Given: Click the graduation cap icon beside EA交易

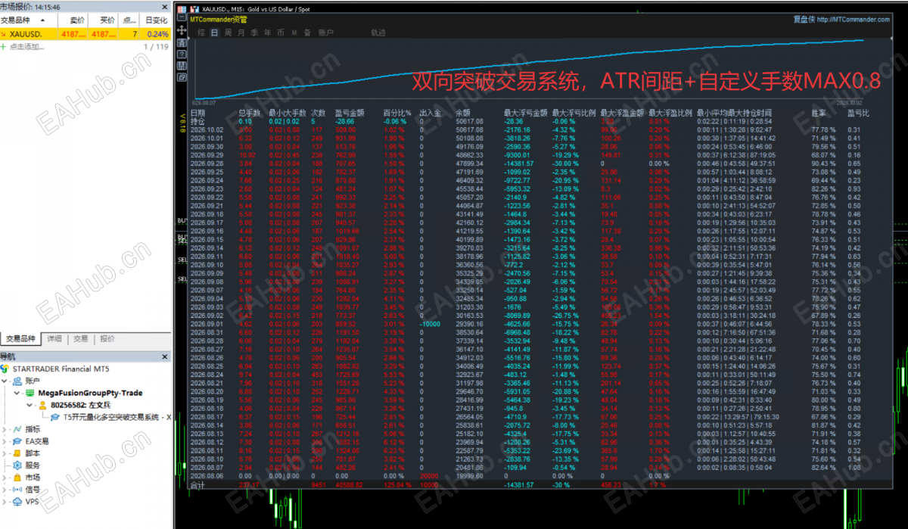Looking at the screenshot, I should tap(17, 441).
